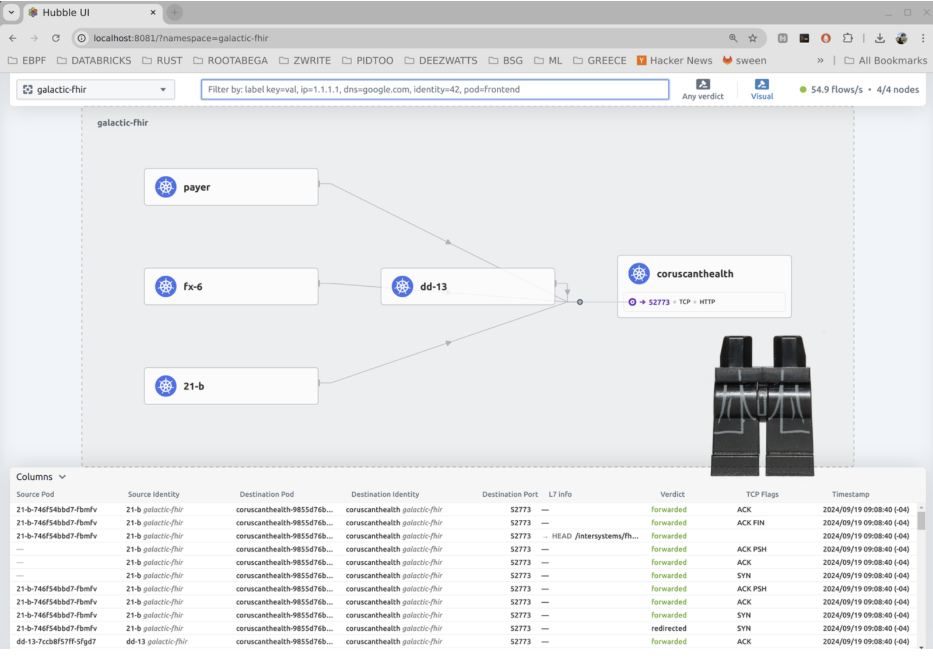
Task: Show more bookmarks with the chevron
Action: [820, 61]
